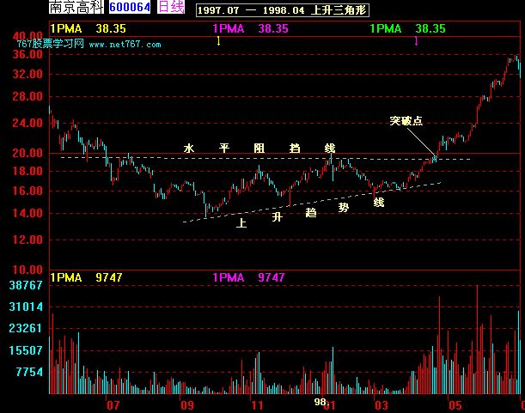The image size is (525, 413).
Task: Click the 12.00 price axis label
Action: [x=27, y=240]
